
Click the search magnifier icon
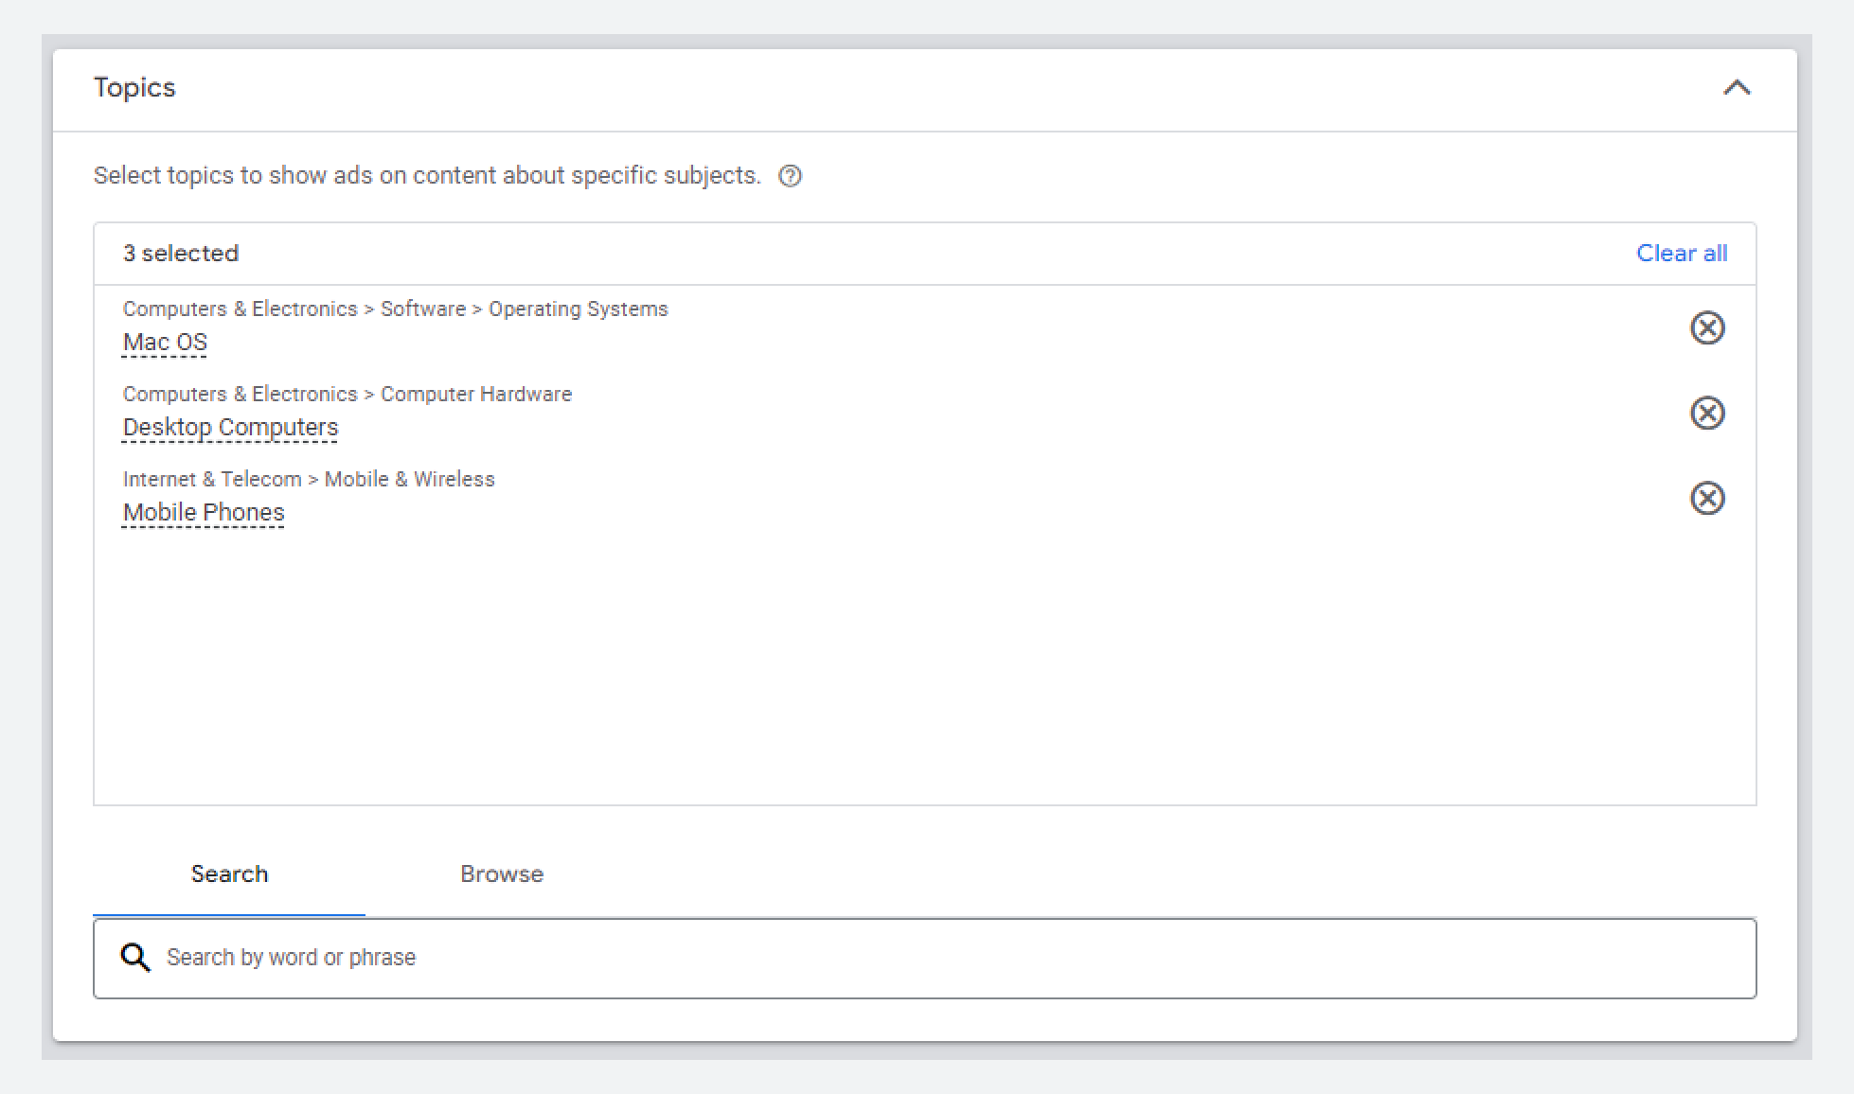pyautogui.click(x=131, y=958)
